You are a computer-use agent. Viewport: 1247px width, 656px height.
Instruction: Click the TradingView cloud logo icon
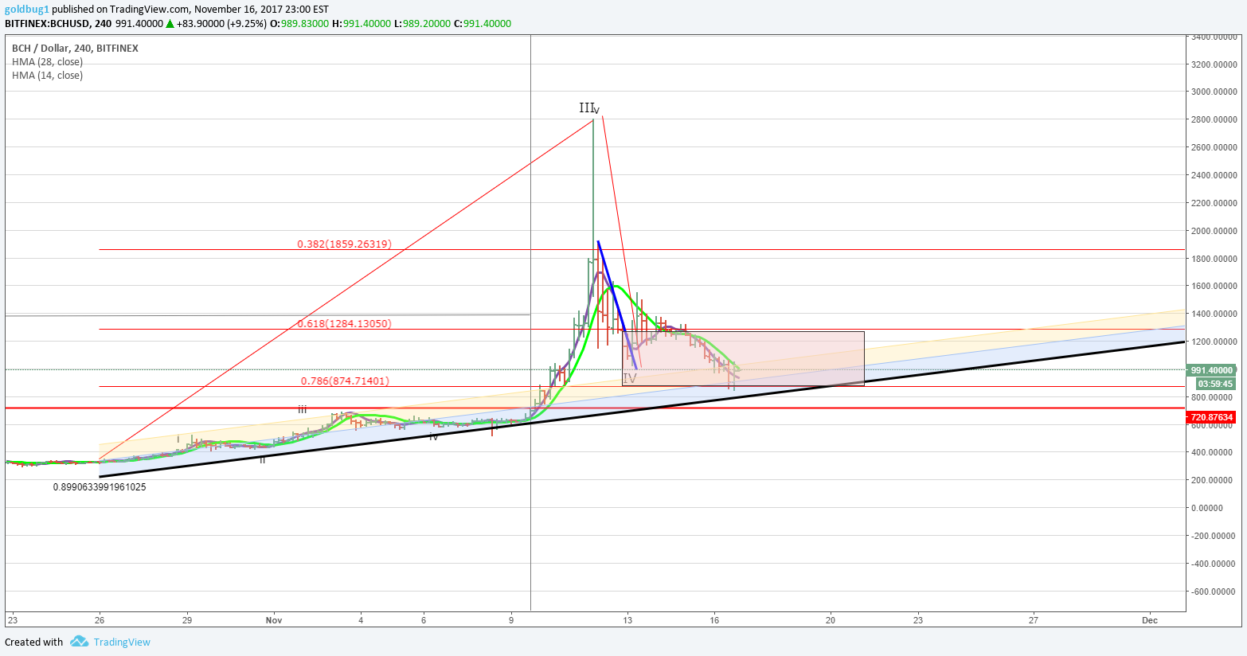[78, 642]
